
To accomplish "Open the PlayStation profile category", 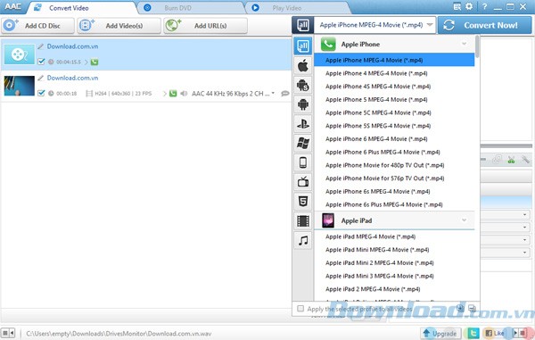I will [302, 124].
